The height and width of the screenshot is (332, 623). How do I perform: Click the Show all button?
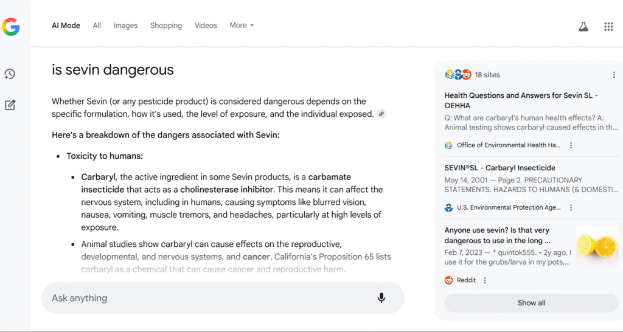pos(531,303)
